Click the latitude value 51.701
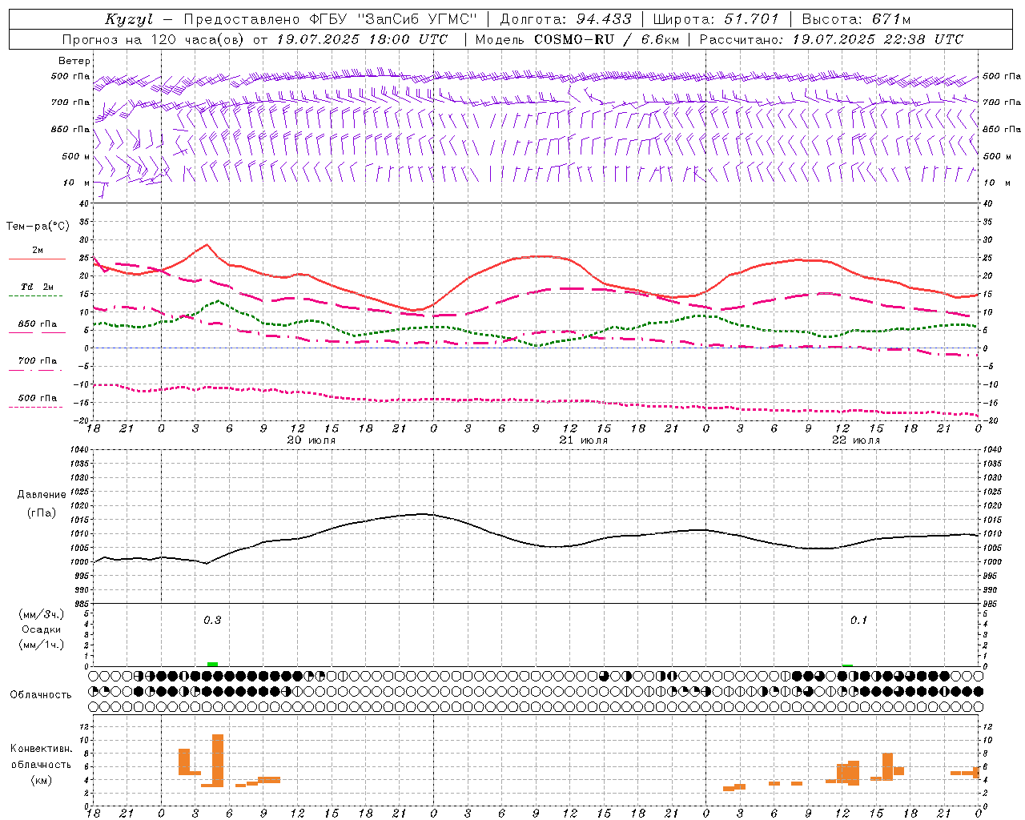This screenshot has width=1025, height=820. coord(751,19)
